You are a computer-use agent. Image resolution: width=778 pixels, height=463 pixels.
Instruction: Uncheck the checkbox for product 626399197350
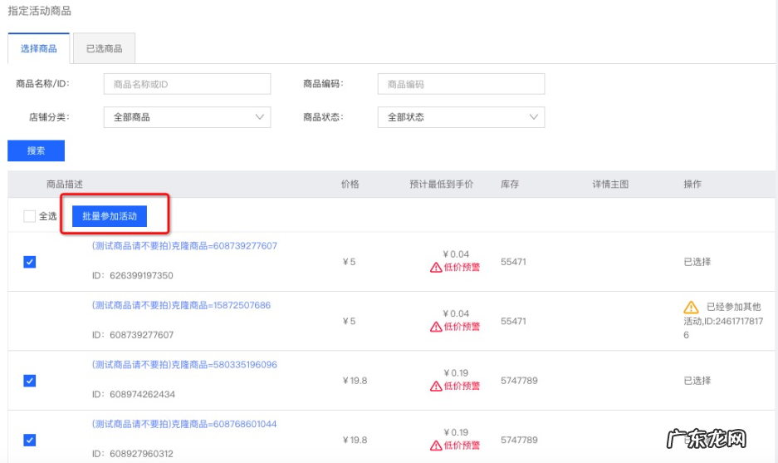point(30,262)
